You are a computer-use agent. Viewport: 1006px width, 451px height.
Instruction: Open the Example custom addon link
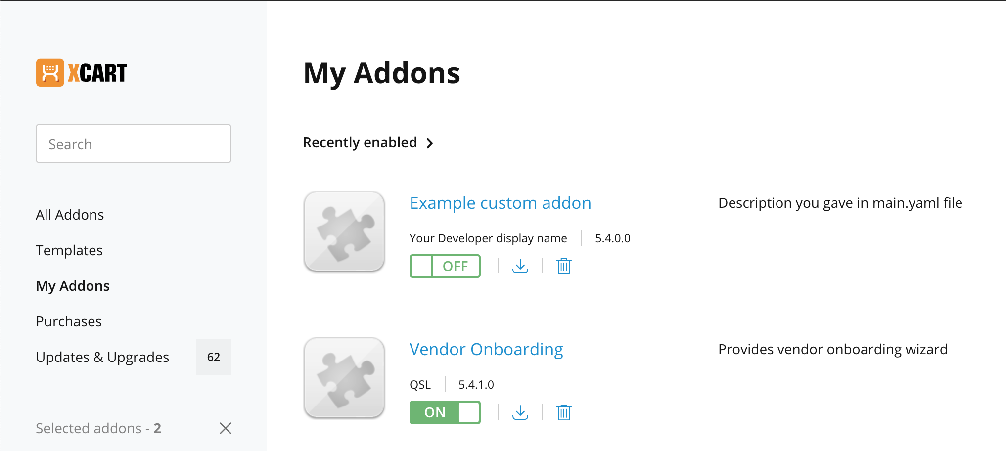(500, 203)
